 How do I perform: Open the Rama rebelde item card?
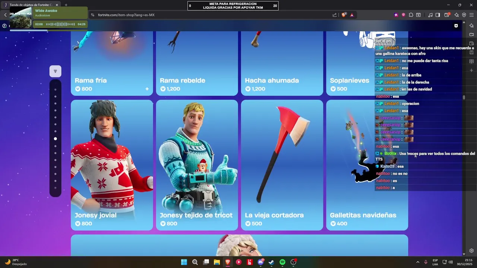[197, 63]
